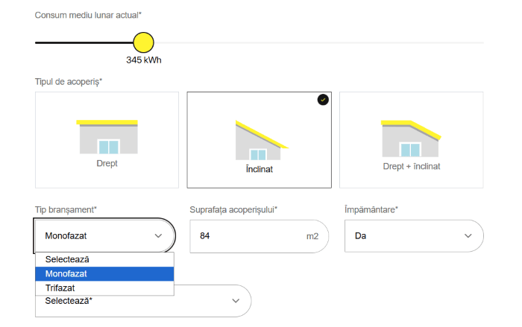This screenshot has height=327, width=522.
Task: Open the bottom Selectează* dropdown
Action: pyautogui.click(x=142, y=300)
